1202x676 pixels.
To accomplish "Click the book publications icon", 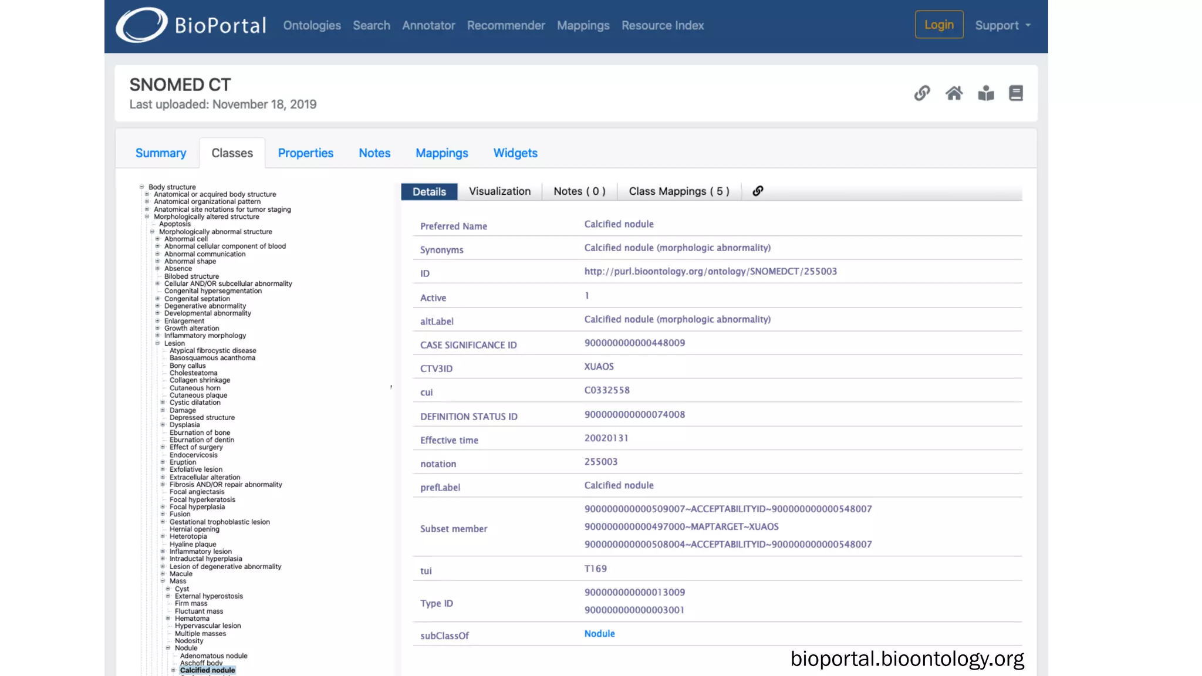I will (x=1016, y=93).
